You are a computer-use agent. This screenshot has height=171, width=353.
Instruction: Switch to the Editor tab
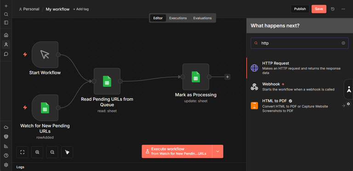(158, 18)
